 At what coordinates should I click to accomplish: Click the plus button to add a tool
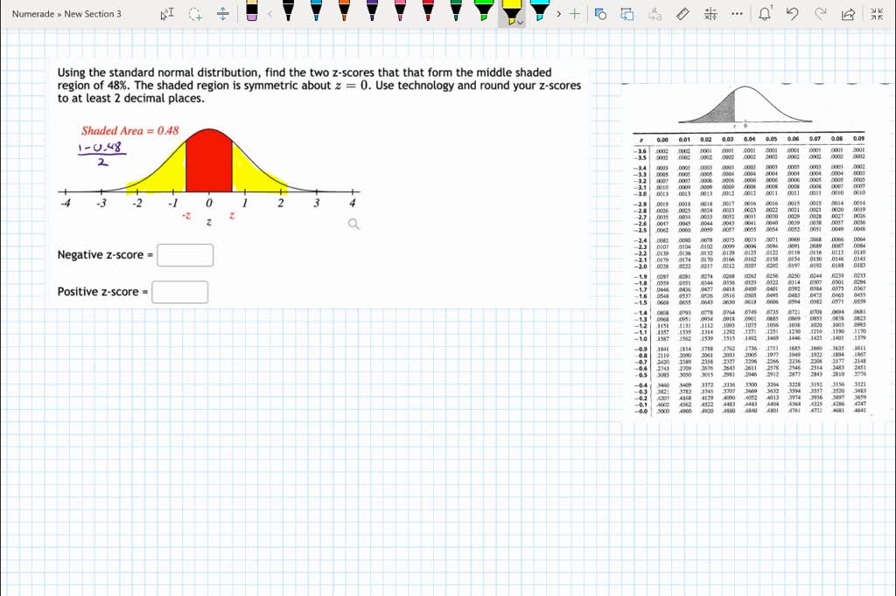click(573, 14)
